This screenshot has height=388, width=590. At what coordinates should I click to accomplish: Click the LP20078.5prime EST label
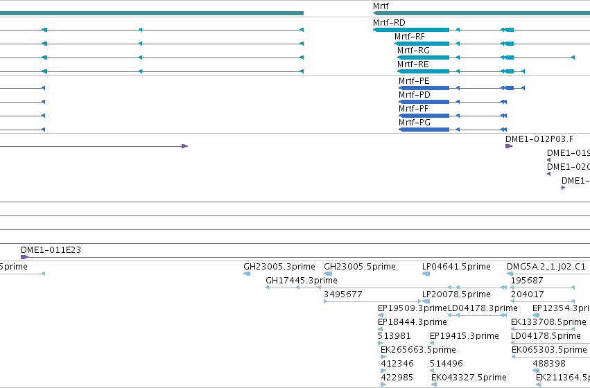point(456,294)
